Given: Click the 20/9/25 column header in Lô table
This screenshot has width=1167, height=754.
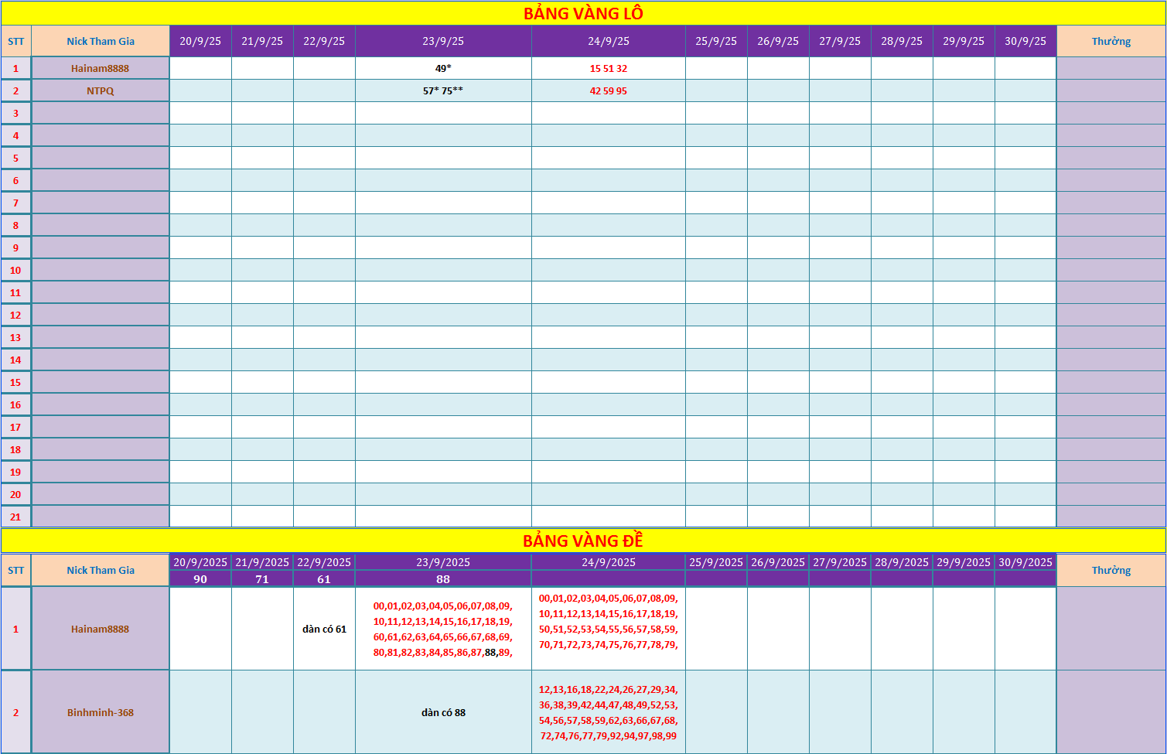Looking at the screenshot, I should pyautogui.click(x=200, y=41).
